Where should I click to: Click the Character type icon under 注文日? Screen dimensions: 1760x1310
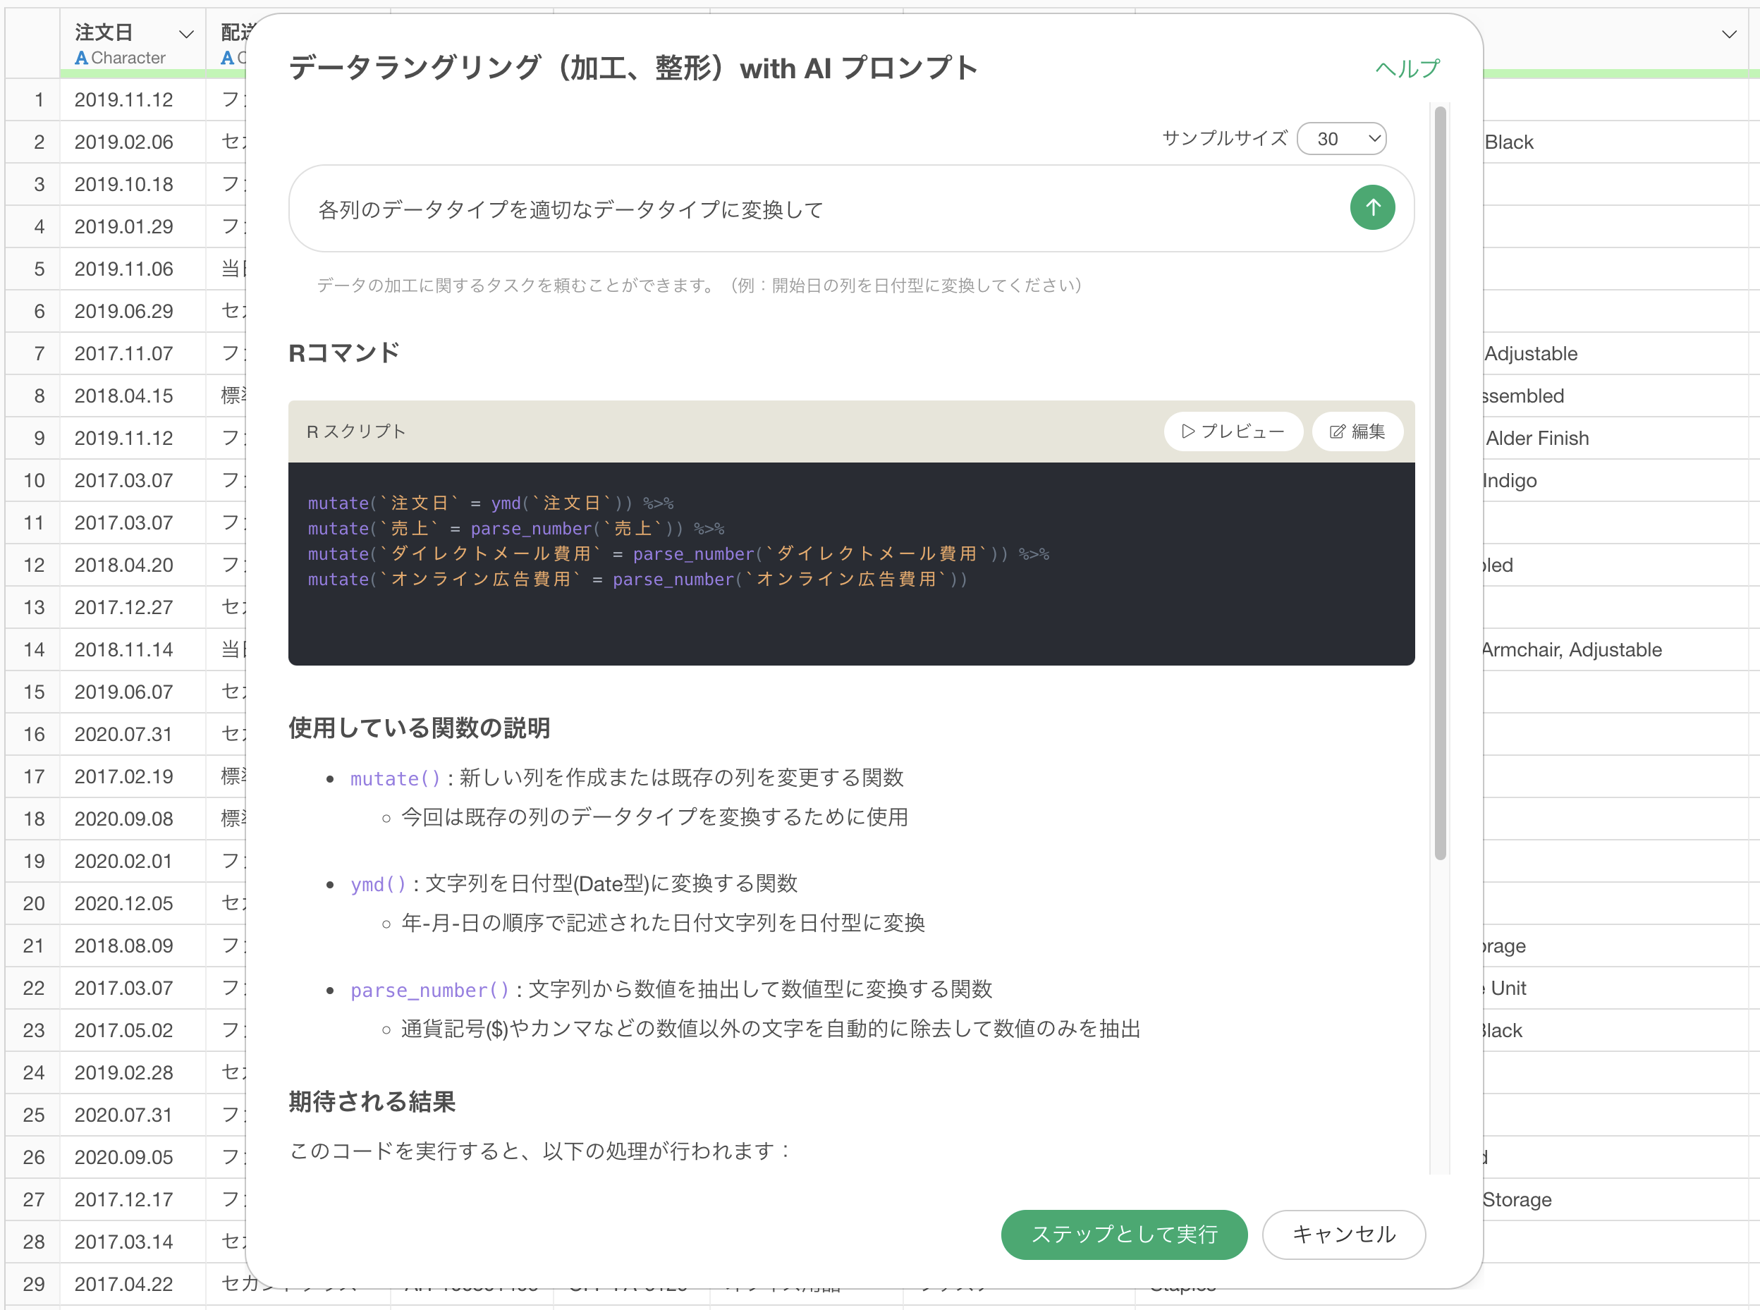(81, 58)
